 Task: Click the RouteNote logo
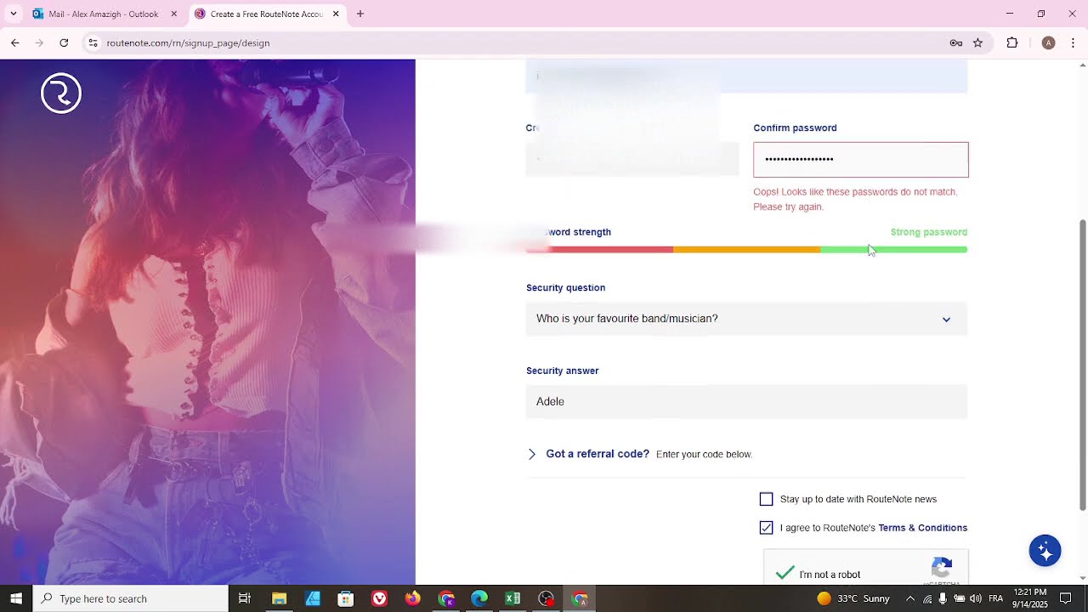(61, 93)
